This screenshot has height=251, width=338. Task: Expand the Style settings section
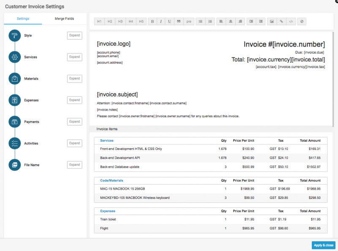click(x=74, y=36)
